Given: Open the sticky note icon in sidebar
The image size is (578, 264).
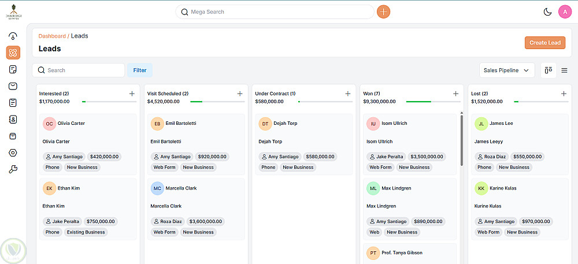Looking at the screenshot, I should point(13,69).
